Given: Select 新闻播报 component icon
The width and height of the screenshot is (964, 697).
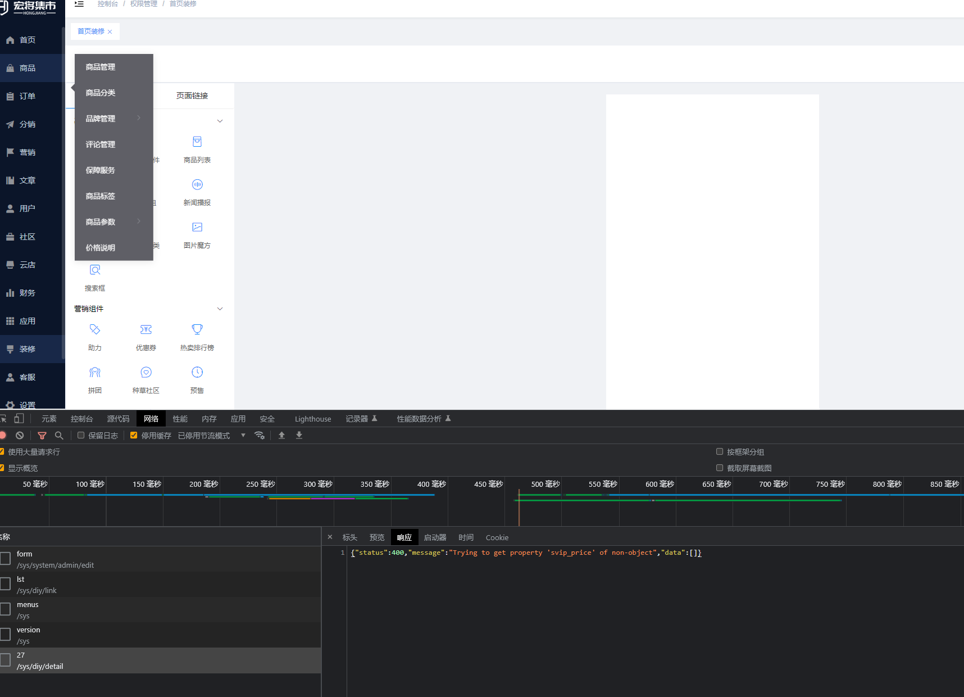Looking at the screenshot, I should pyautogui.click(x=197, y=184).
